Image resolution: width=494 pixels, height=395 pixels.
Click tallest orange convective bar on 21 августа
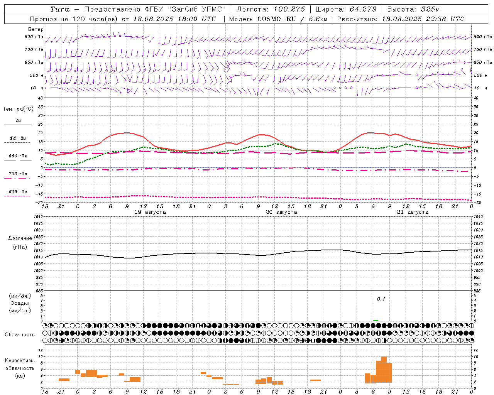tap(384, 370)
